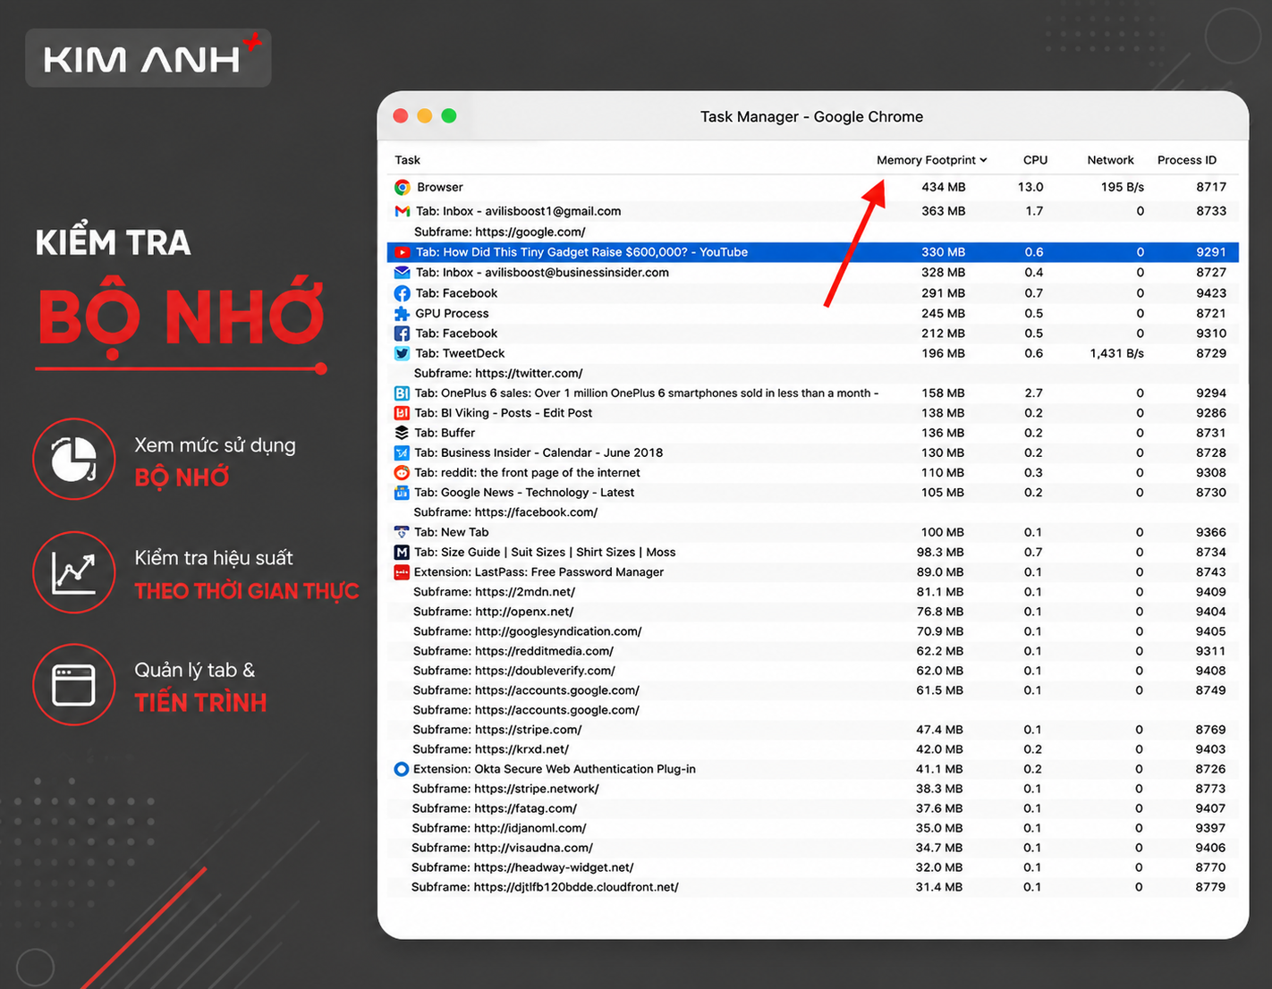Open the Memory Footprint sort dropdown arrow
This screenshot has width=1272, height=989.
[x=983, y=160]
